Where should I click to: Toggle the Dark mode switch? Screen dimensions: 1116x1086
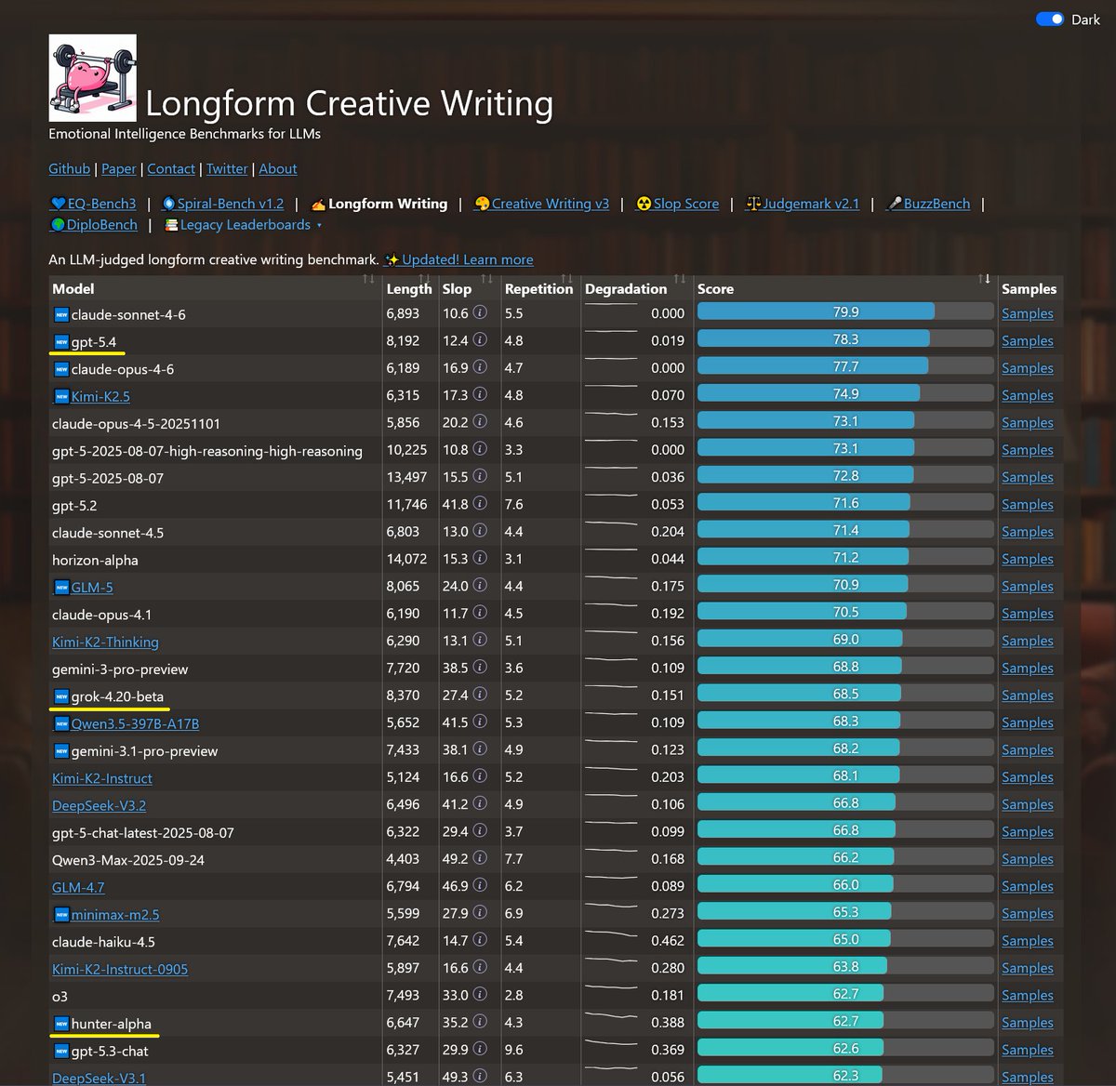(x=1050, y=20)
